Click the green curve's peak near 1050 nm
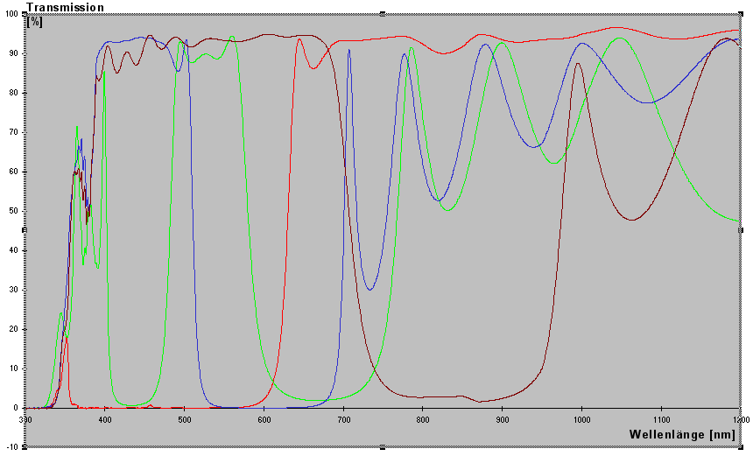 [620, 39]
